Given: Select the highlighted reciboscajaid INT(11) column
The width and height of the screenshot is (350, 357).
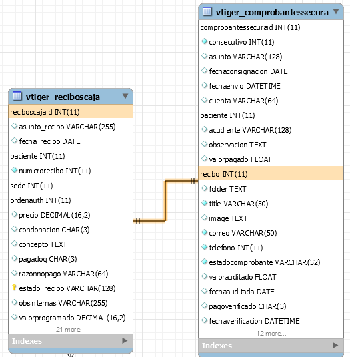Looking at the screenshot, I should pos(71,112).
